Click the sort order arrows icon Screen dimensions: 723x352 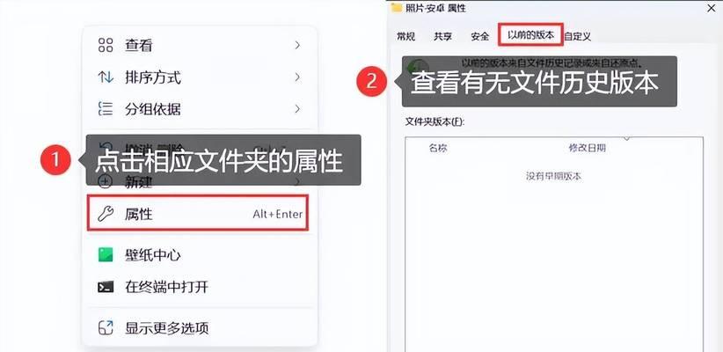(x=106, y=77)
